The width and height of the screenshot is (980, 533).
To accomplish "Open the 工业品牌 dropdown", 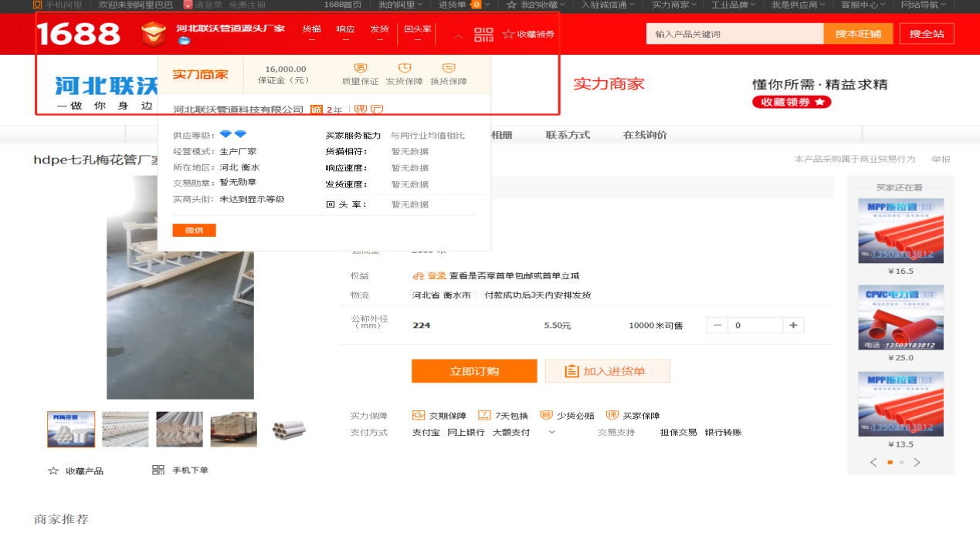I will [734, 5].
